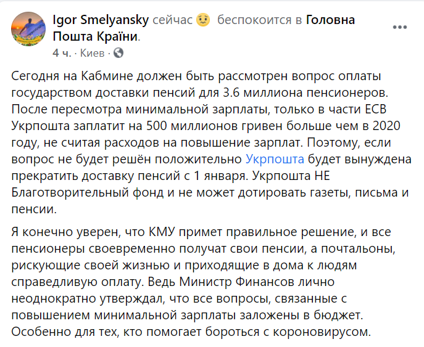This screenshot has height=347, width=424.
Task: Click the 'беспокоится в' activity text
Action: tap(260, 20)
